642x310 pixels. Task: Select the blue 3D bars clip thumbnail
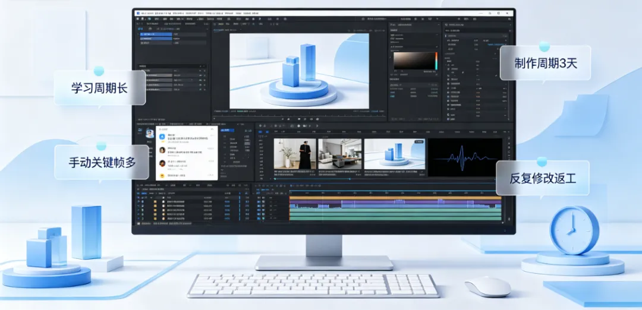[395, 154]
